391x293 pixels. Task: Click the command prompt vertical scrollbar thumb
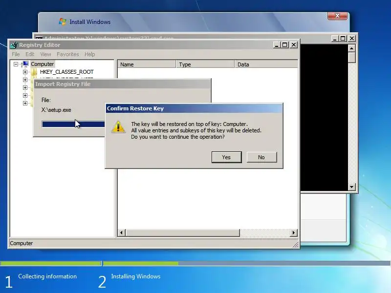click(x=351, y=58)
